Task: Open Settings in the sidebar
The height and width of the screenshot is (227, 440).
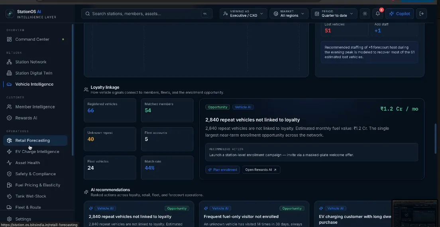Action: click(x=35, y=219)
